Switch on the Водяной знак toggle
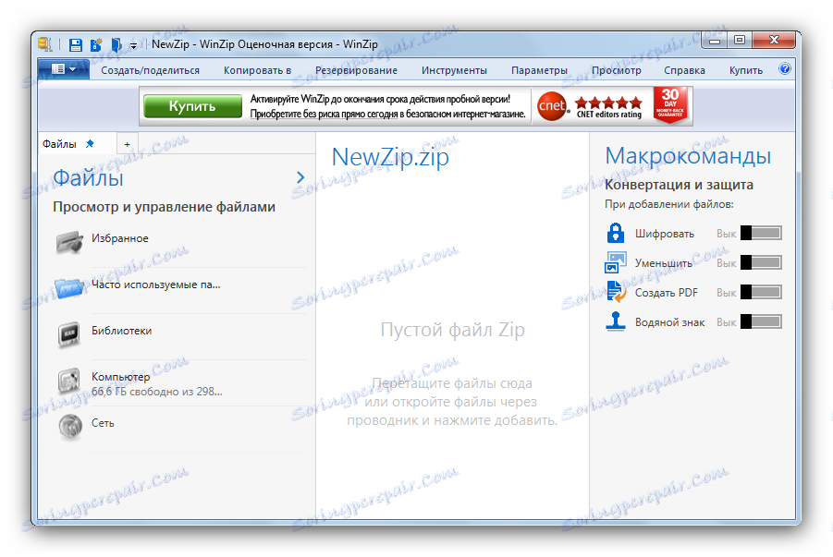 [x=760, y=321]
